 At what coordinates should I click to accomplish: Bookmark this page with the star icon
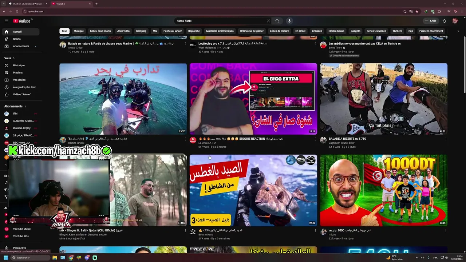click(417, 11)
